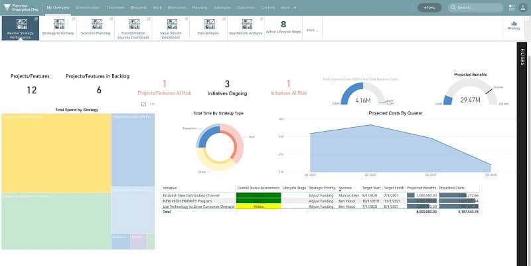
Task: Sort table by Sponsor column
Action: coord(345,188)
